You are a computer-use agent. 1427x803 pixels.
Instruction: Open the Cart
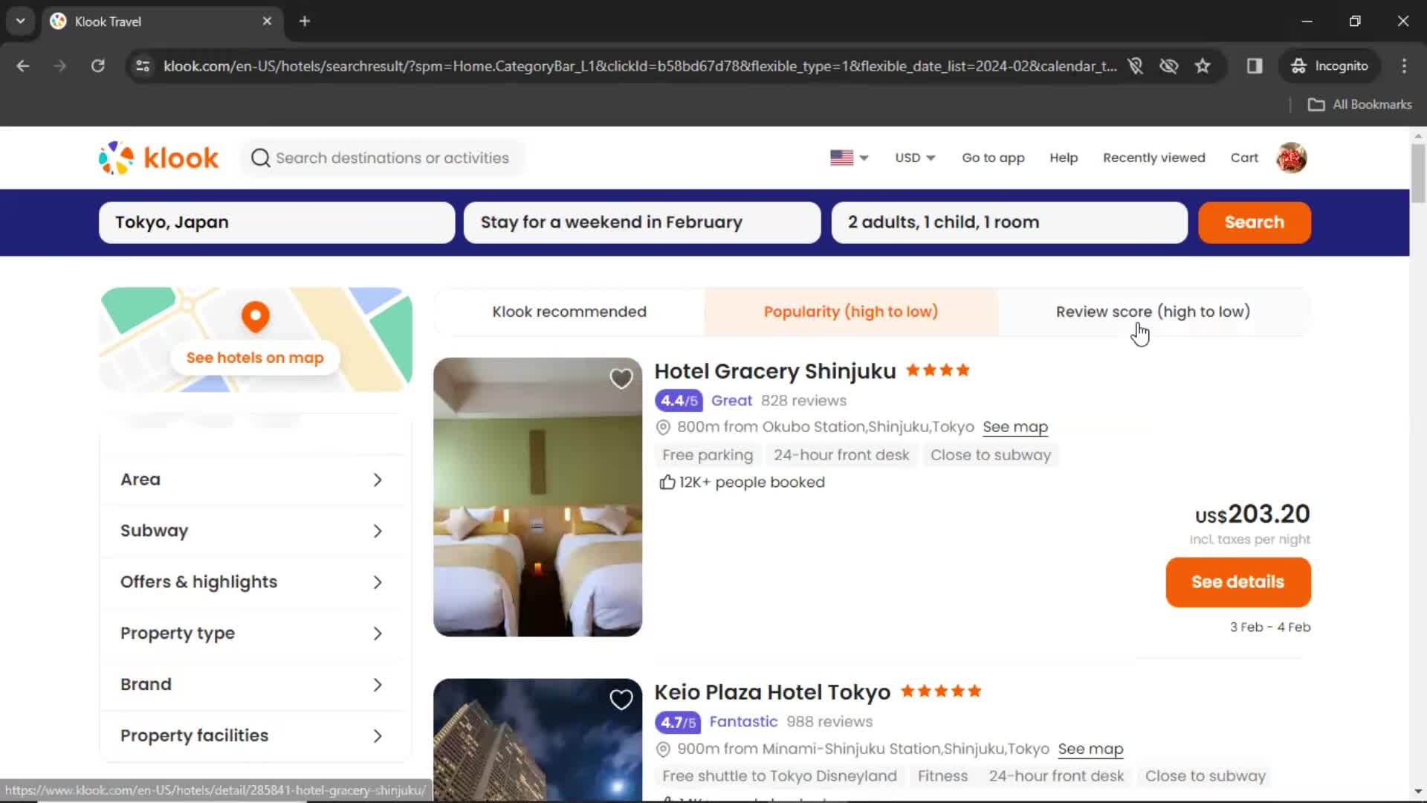coord(1244,158)
